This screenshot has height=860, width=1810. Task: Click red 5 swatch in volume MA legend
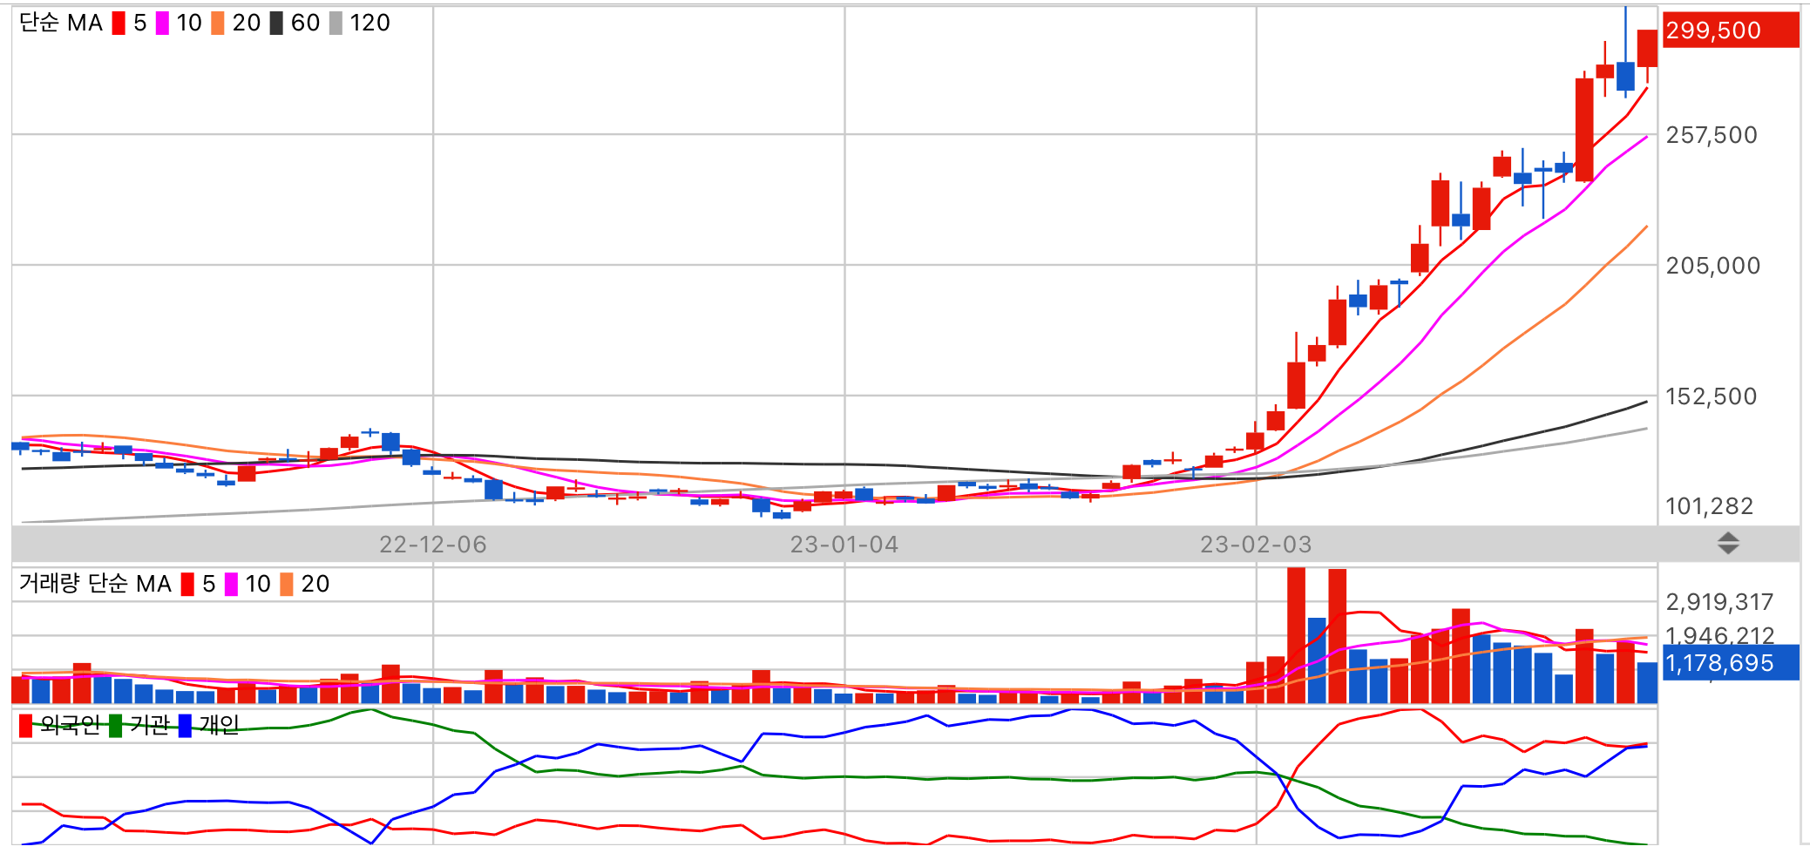[x=187, y=584]
